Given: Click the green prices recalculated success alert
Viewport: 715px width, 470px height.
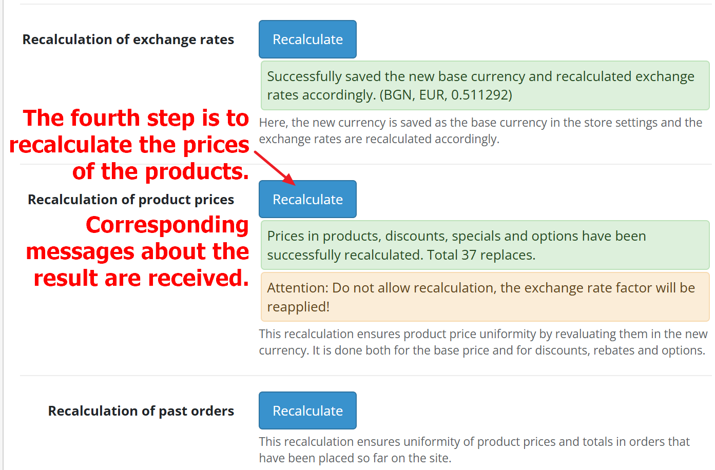Looking at the screenshot, I should (x=485, y=245).
